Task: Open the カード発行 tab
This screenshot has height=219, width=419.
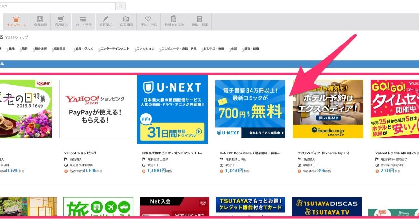Action: point(83,22)
